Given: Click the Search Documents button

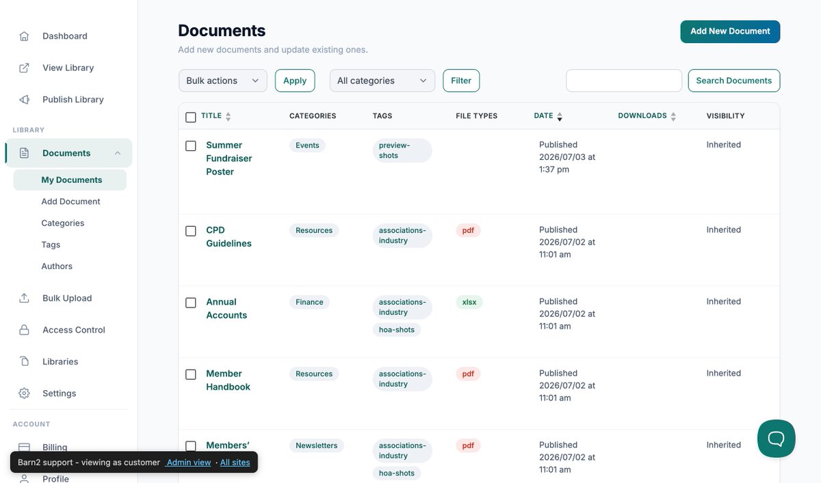Looking at the screenshot, I should [734, 81].
